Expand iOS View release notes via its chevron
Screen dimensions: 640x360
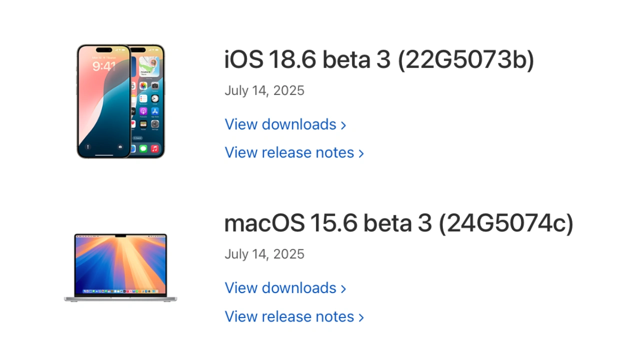point(361,153)
